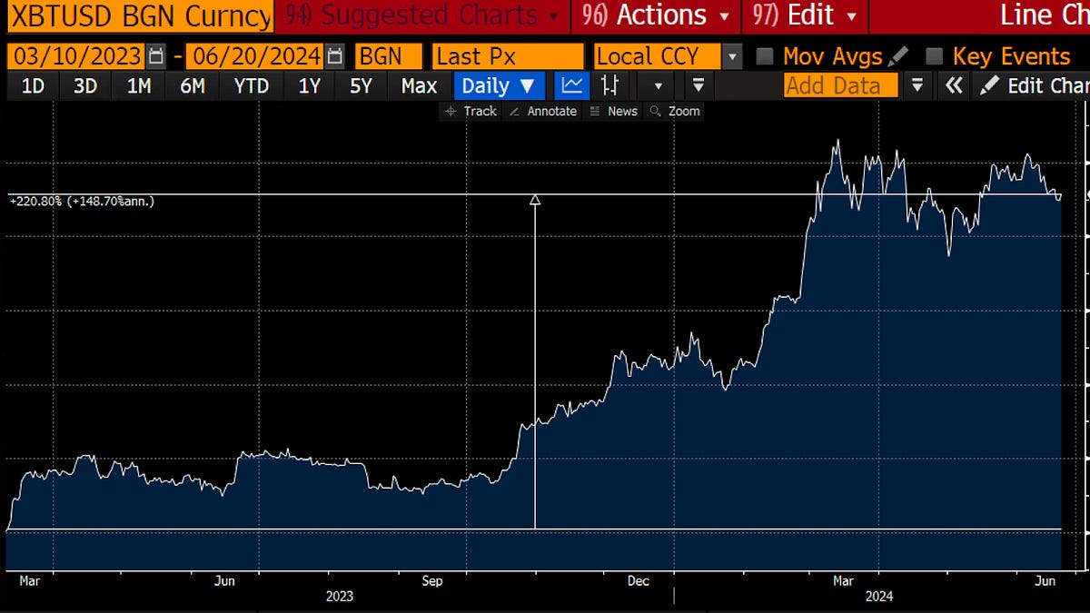Click the 03/10/2023 start date field
The height and width of the screenshot is (613, 1090).
coord(77,56)
